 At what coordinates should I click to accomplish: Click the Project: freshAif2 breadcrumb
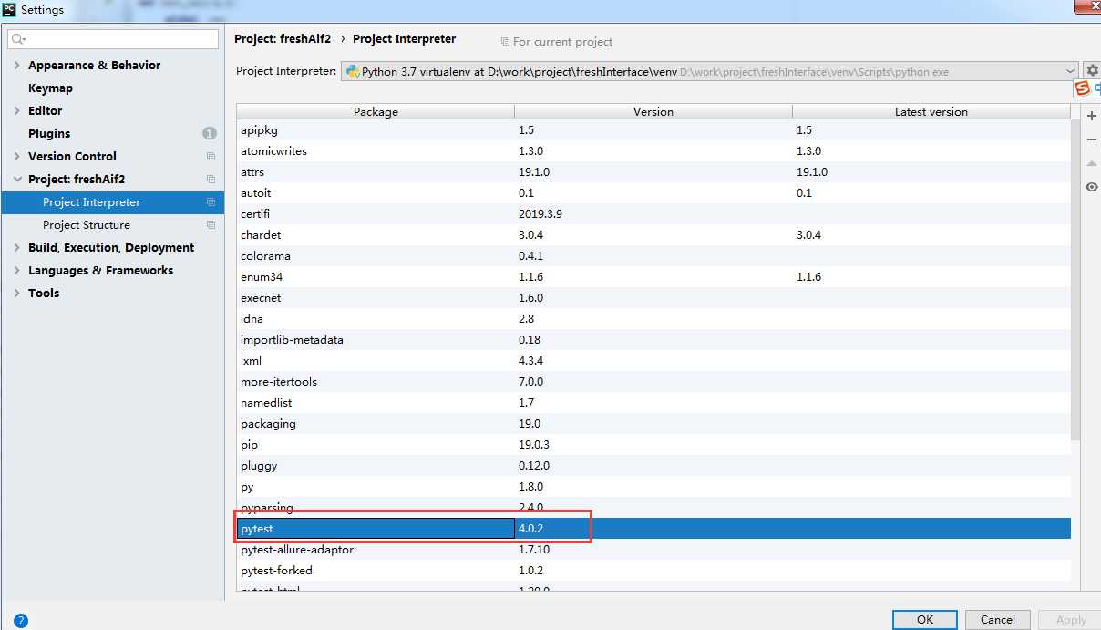283,39
